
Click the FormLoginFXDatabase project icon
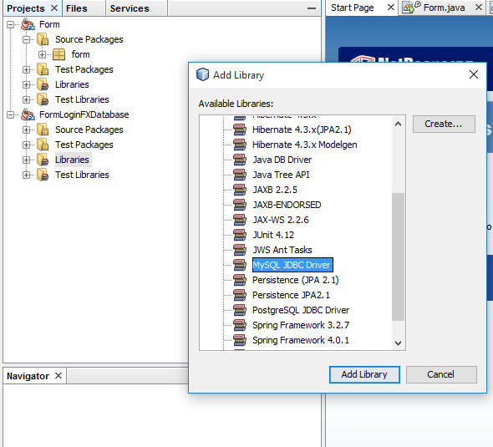click(x=28, y=114)
